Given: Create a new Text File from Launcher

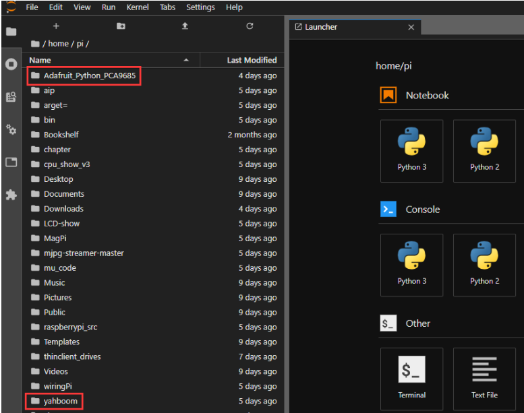Looking at the screenshot, I should click(485, 379).
